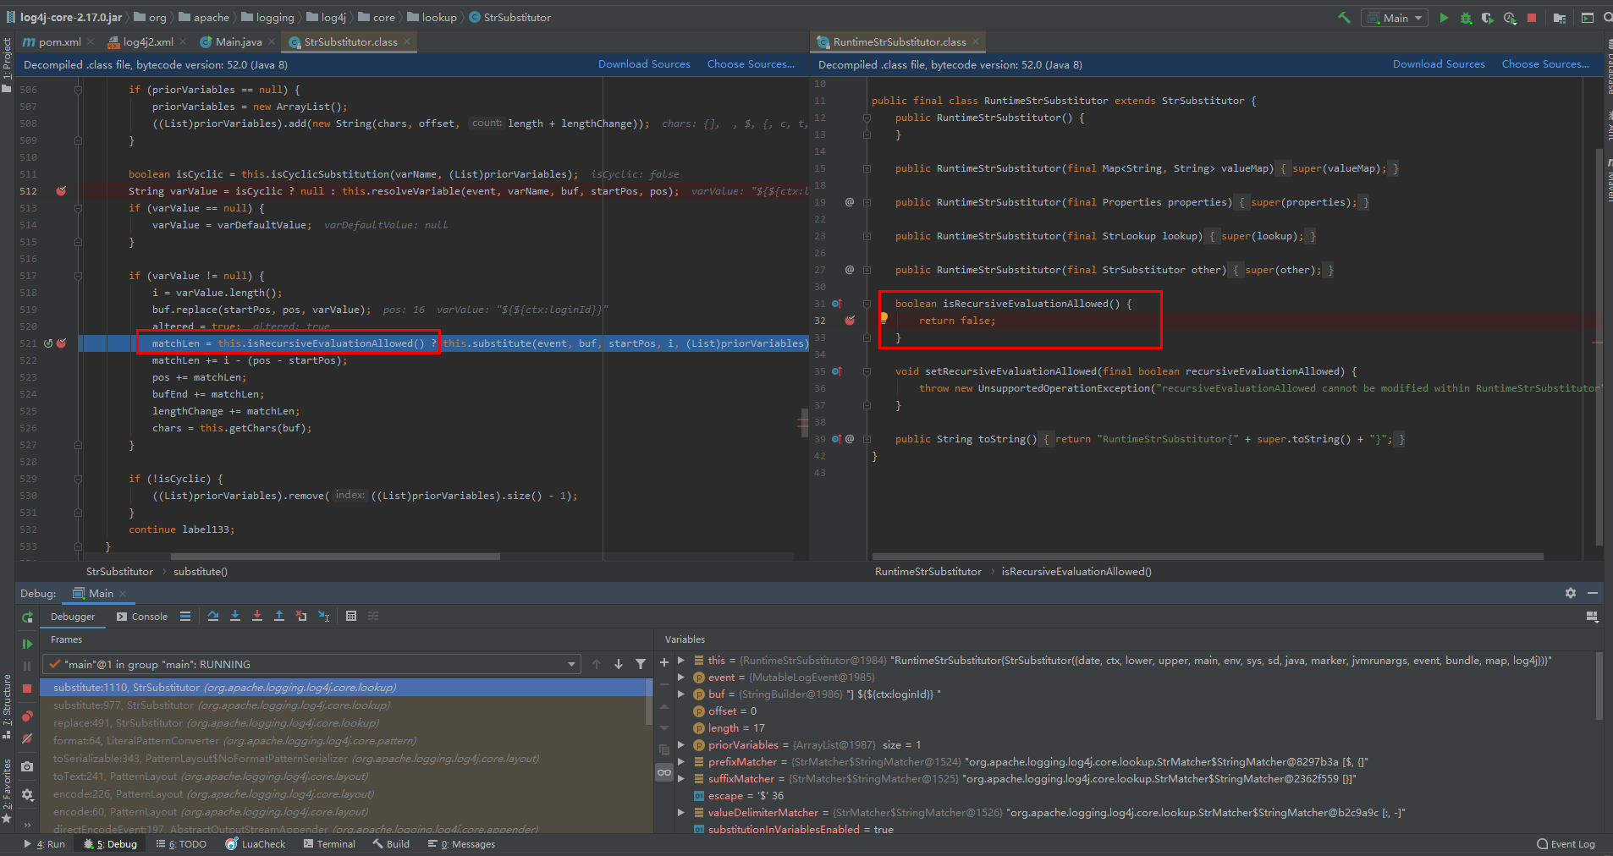View breakpoints with the red circles icon
The height and width of the screenshot is (856, 1613).
pyautogui.click(x=27, y=716)
